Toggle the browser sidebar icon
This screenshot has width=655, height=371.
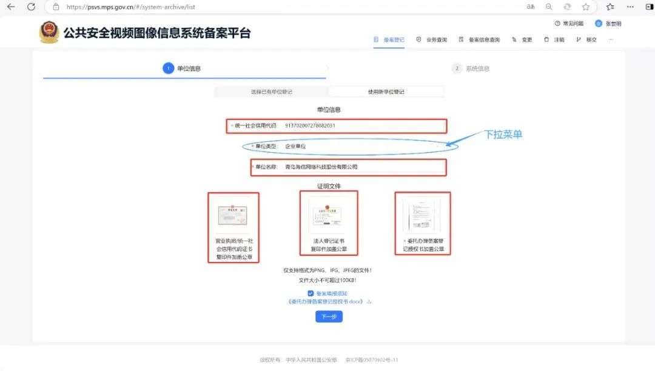650,7
